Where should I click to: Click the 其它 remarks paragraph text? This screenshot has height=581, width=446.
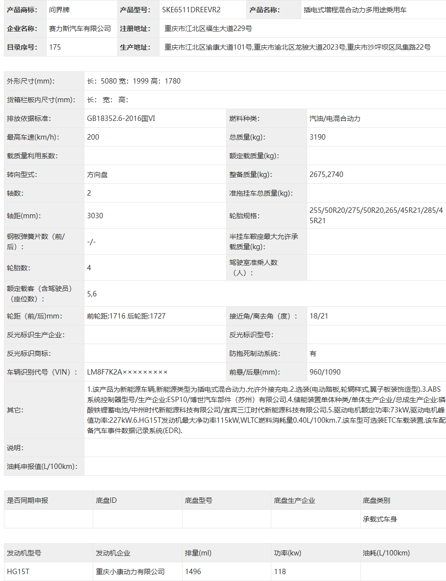pos(266,410)
